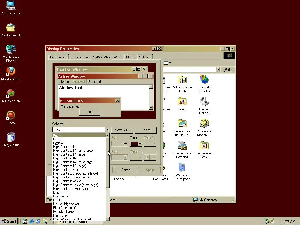Open Administrative Tools in Control Panel
Screen dimensions: 300x225
(x=182, y=84)
